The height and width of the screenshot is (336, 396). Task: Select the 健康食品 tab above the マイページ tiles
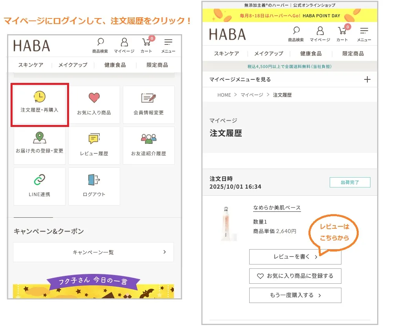(x=115, y=65)
